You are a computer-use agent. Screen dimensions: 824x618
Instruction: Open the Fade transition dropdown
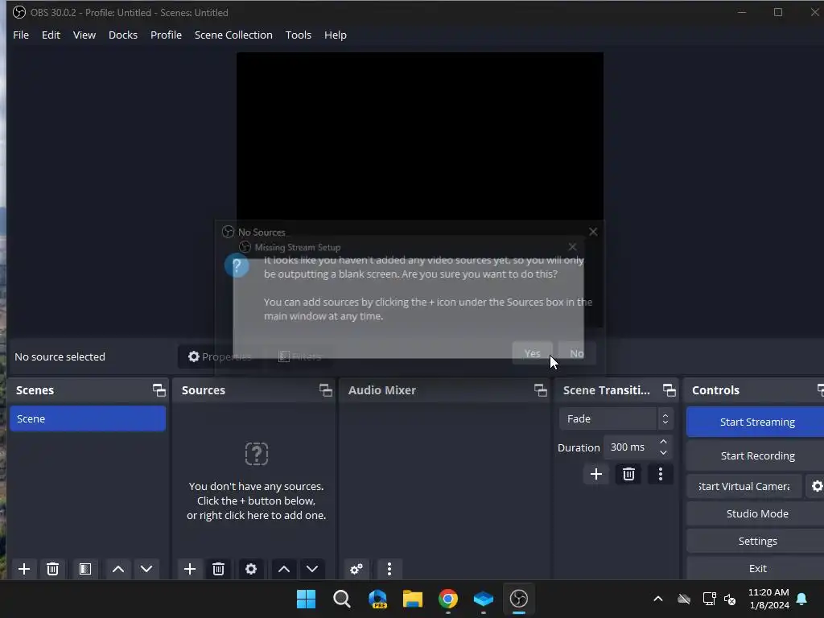(616, 418)
